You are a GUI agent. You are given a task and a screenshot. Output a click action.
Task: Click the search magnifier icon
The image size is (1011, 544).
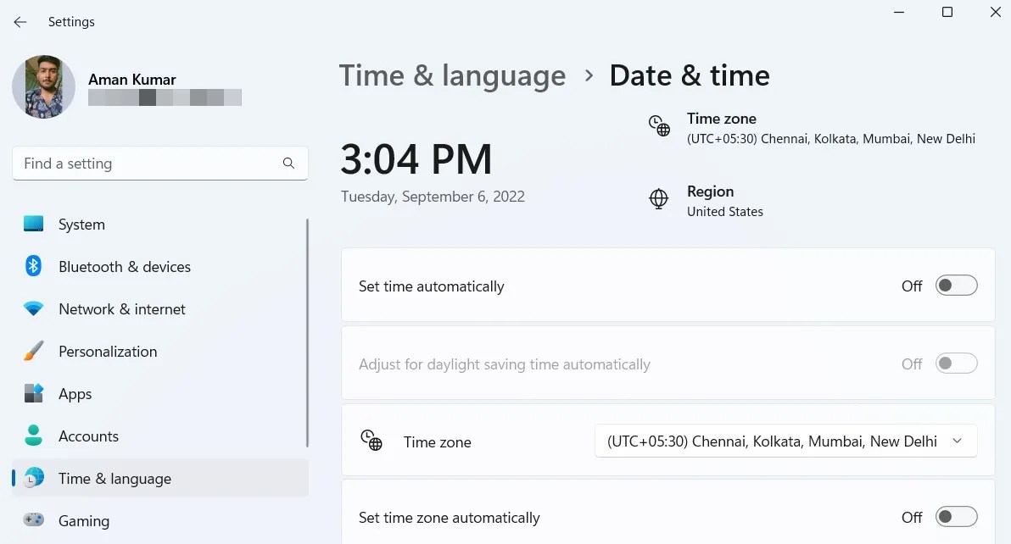click(x=288, y=164)
